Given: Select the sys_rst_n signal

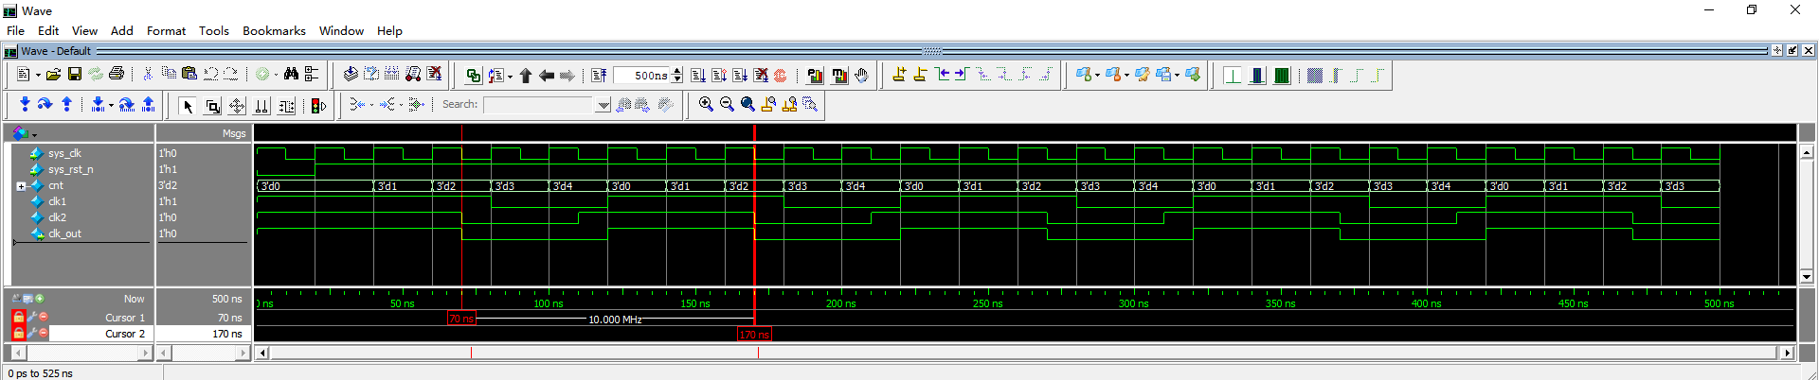Looking at the screenshot, I should point(71,169).
